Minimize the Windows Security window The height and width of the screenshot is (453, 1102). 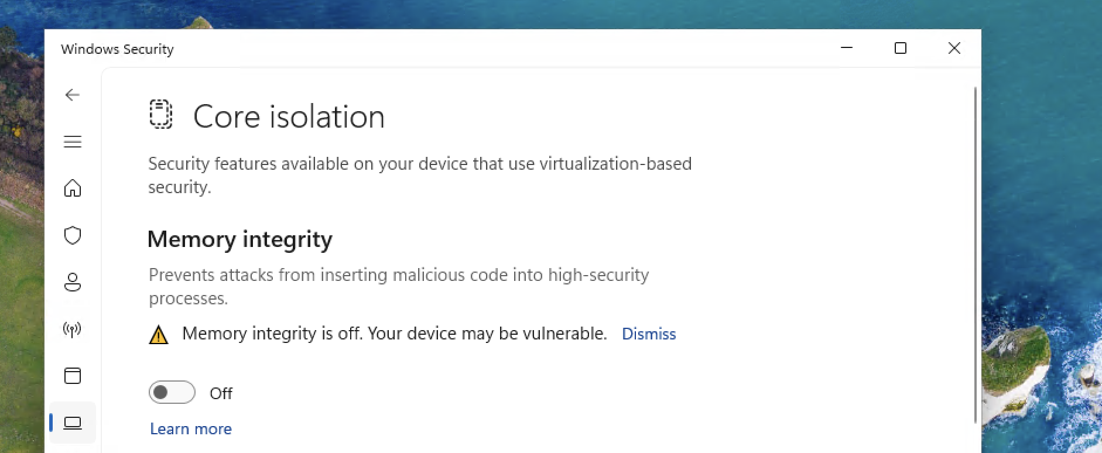click(847, 48)
